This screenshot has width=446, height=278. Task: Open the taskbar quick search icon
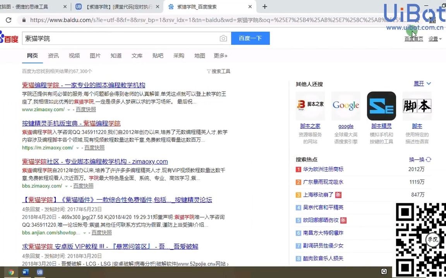click(x=384, y=272)
